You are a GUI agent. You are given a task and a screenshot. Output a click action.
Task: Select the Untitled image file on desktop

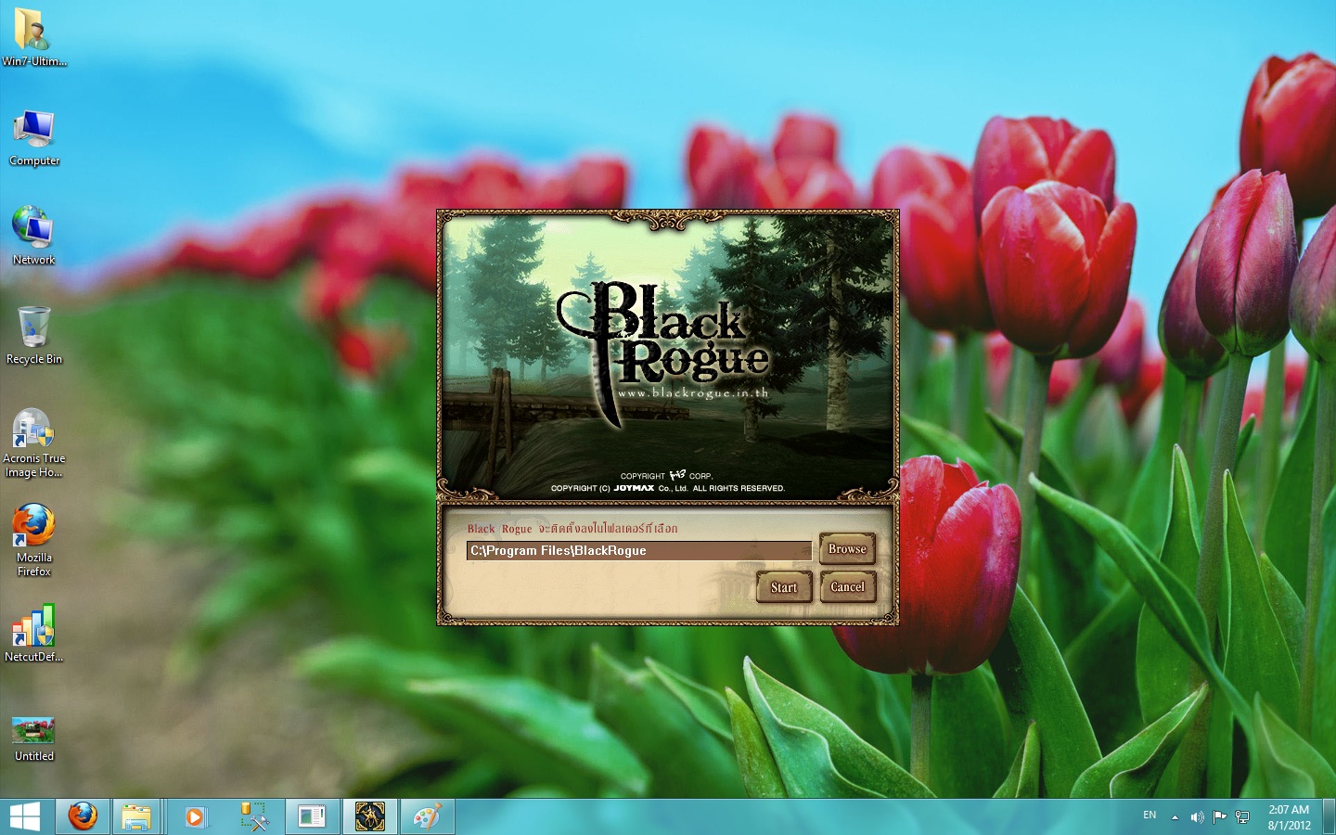(x=33, y=739)
